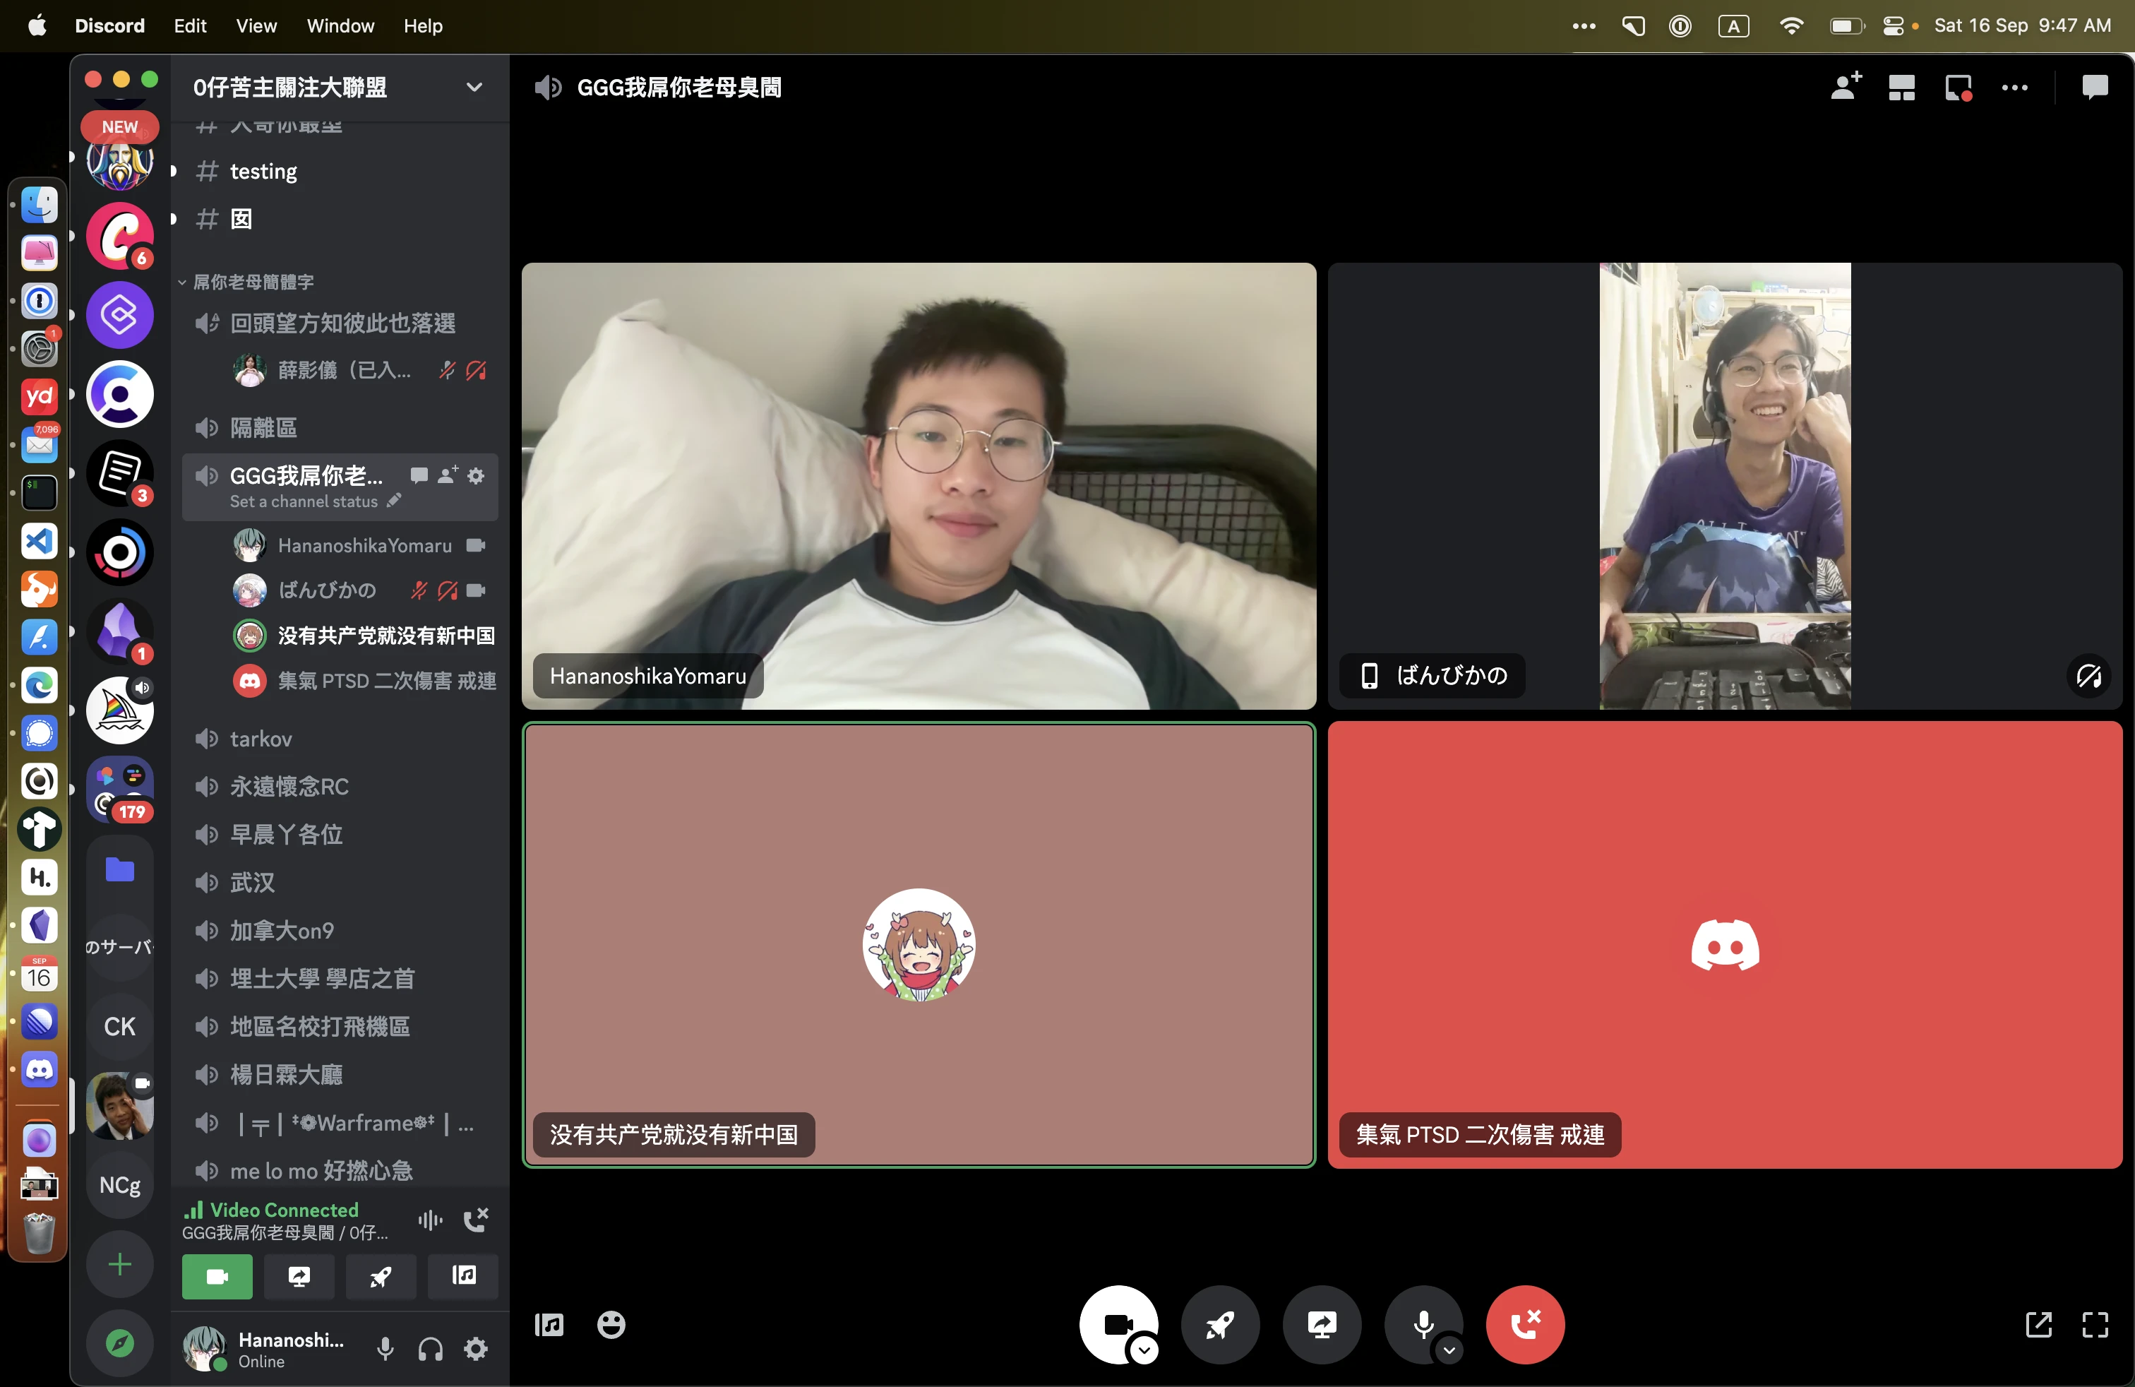Toggle show non-video participants icon

(1958, 87)
